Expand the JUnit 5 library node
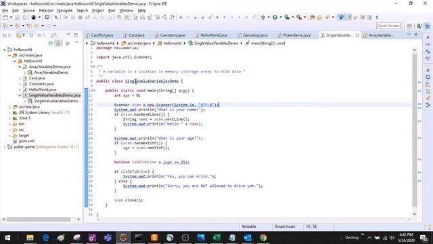 [x=9, y=119]
